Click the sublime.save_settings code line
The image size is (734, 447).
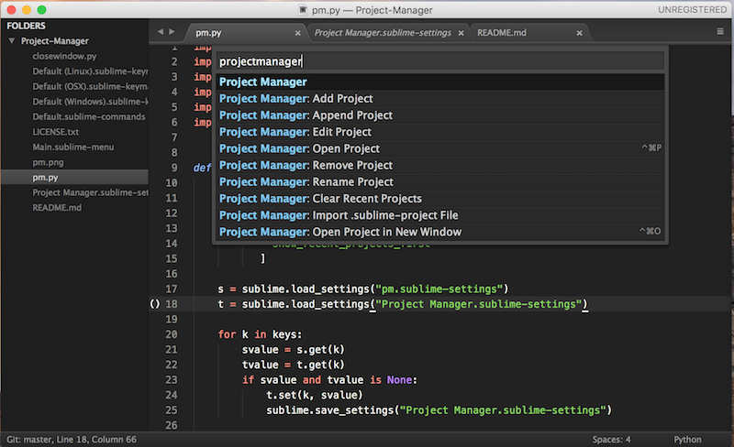point(439,410)
